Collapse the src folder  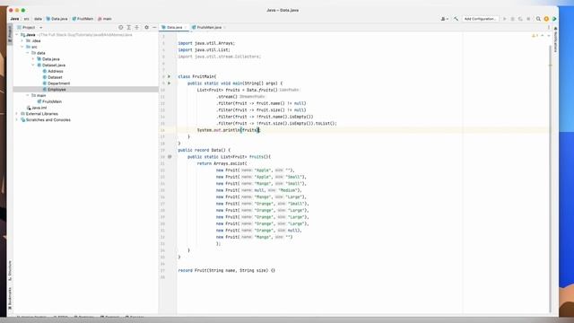coord(22,47)
